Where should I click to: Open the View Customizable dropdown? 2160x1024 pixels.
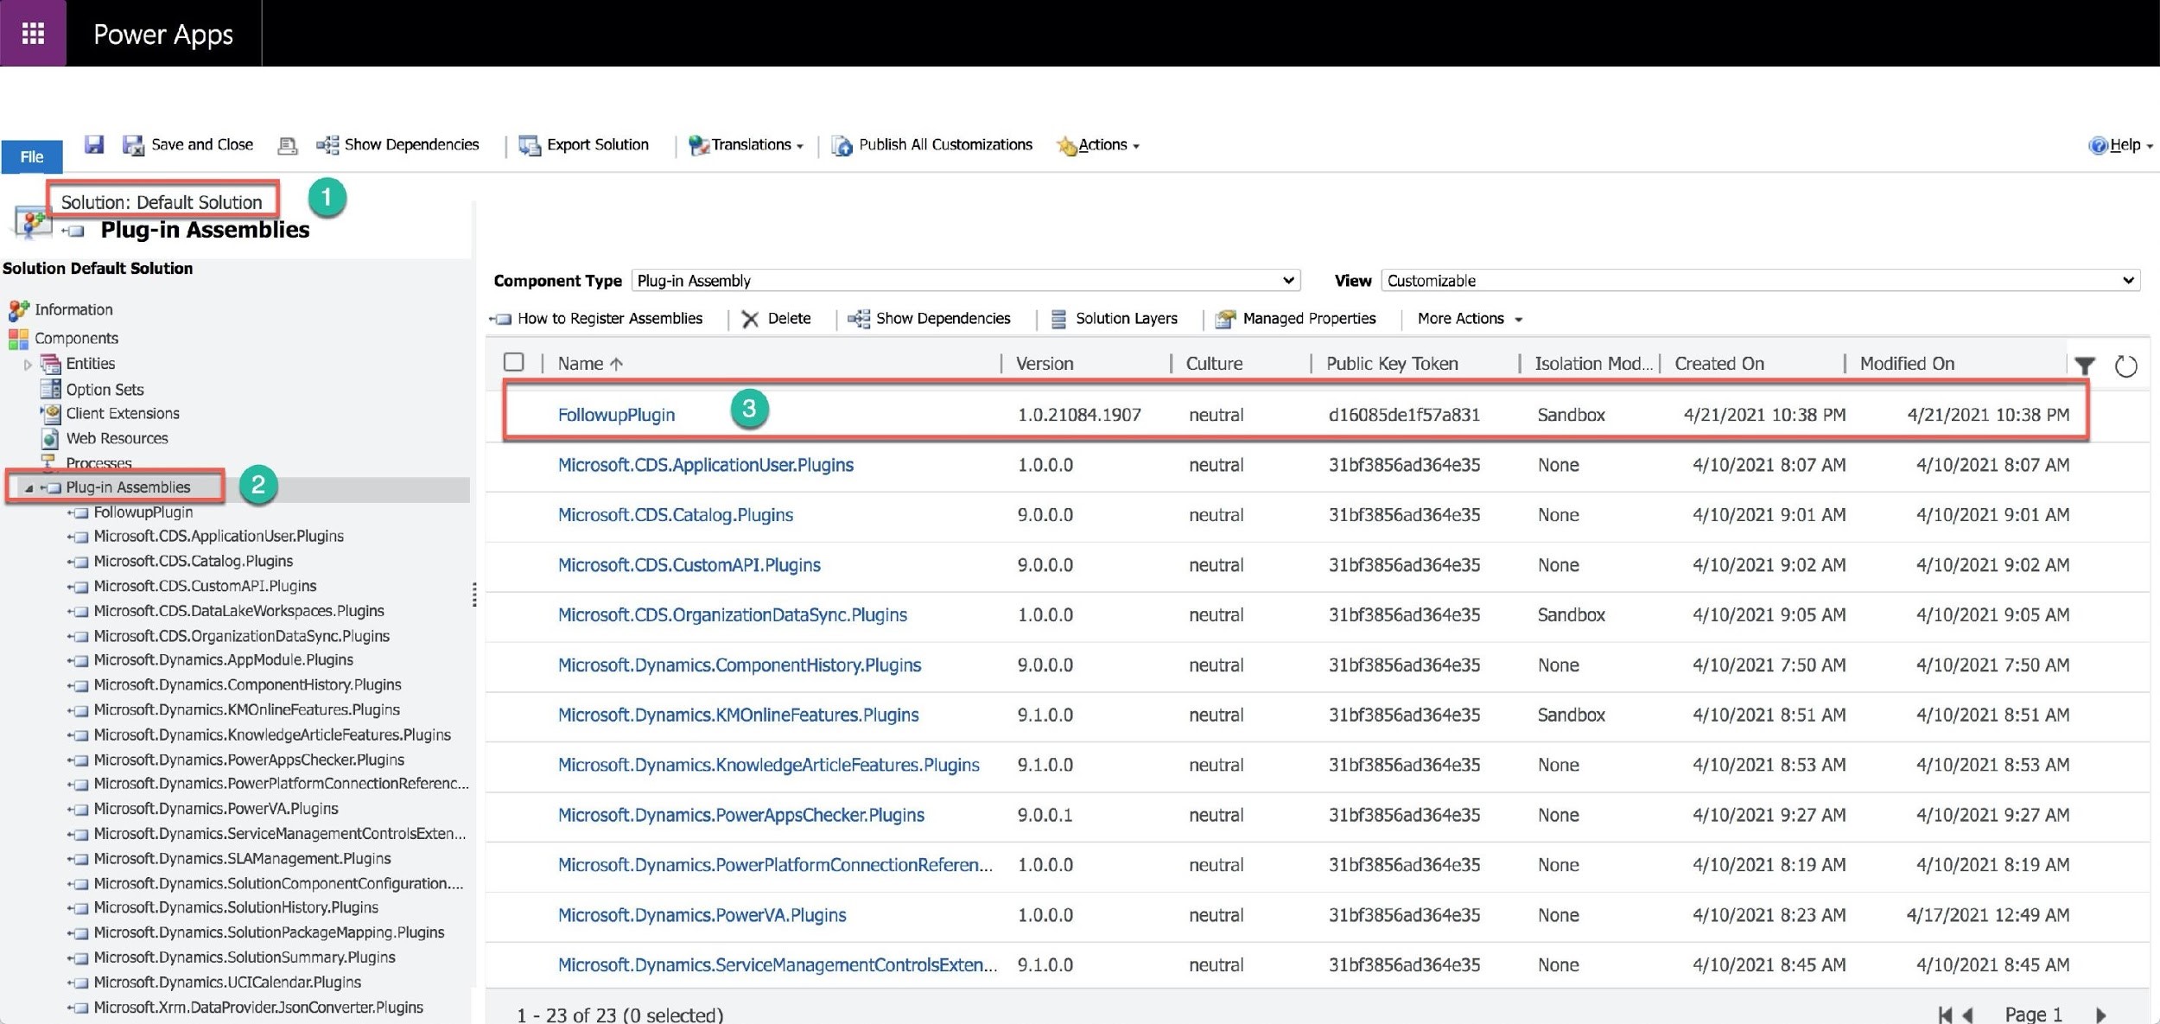coord(1760,280)
